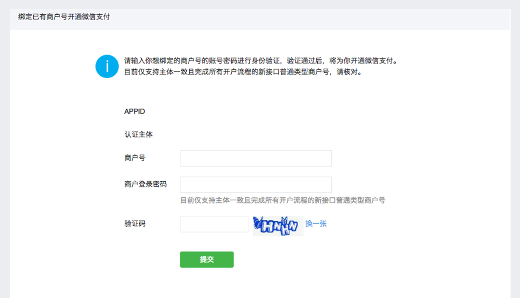The height and width of the screenshot is (298, 520).
Task: Click the 换一张 link
Action: point(316,224)
